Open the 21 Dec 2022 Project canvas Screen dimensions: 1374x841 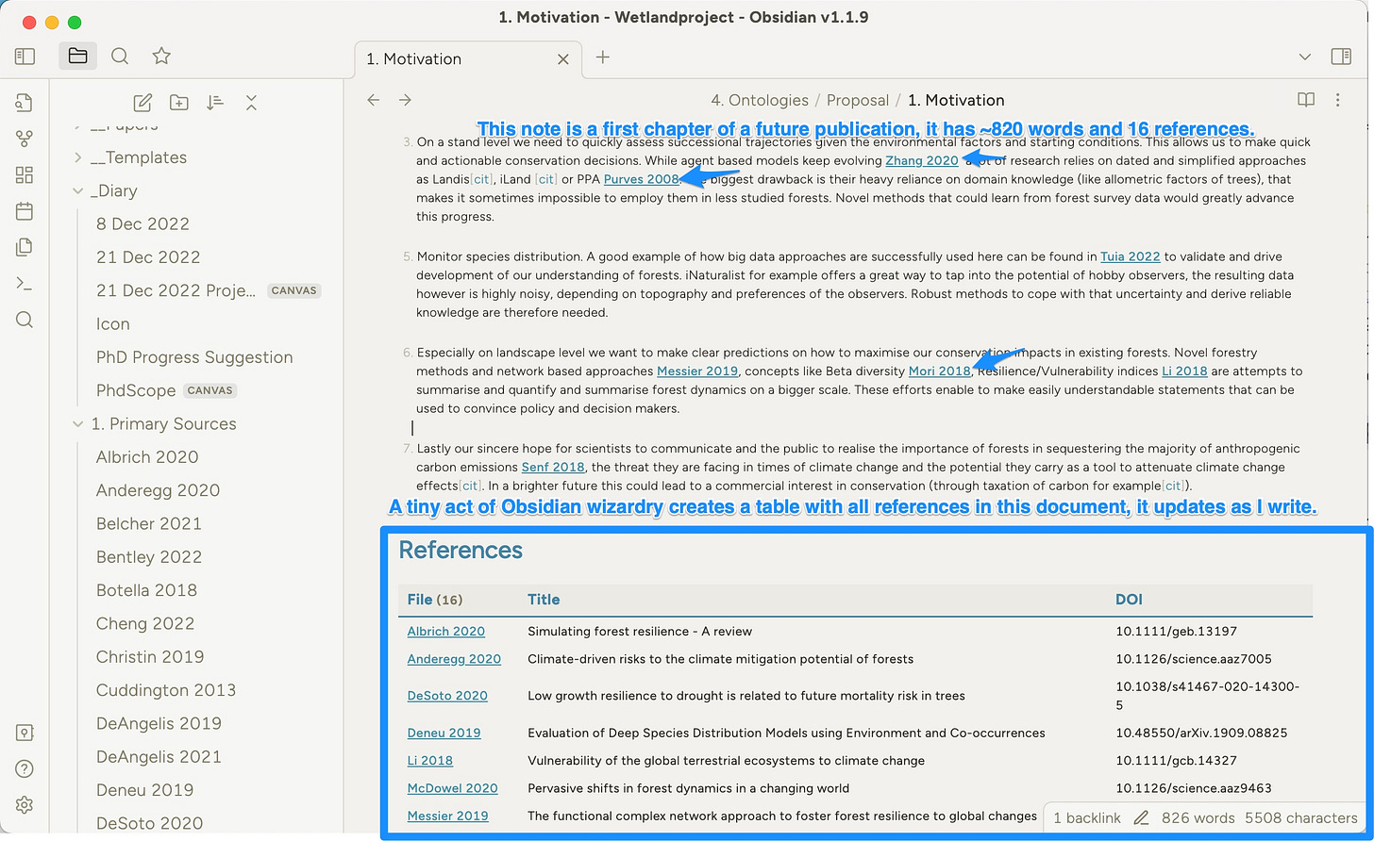[209, 290]
